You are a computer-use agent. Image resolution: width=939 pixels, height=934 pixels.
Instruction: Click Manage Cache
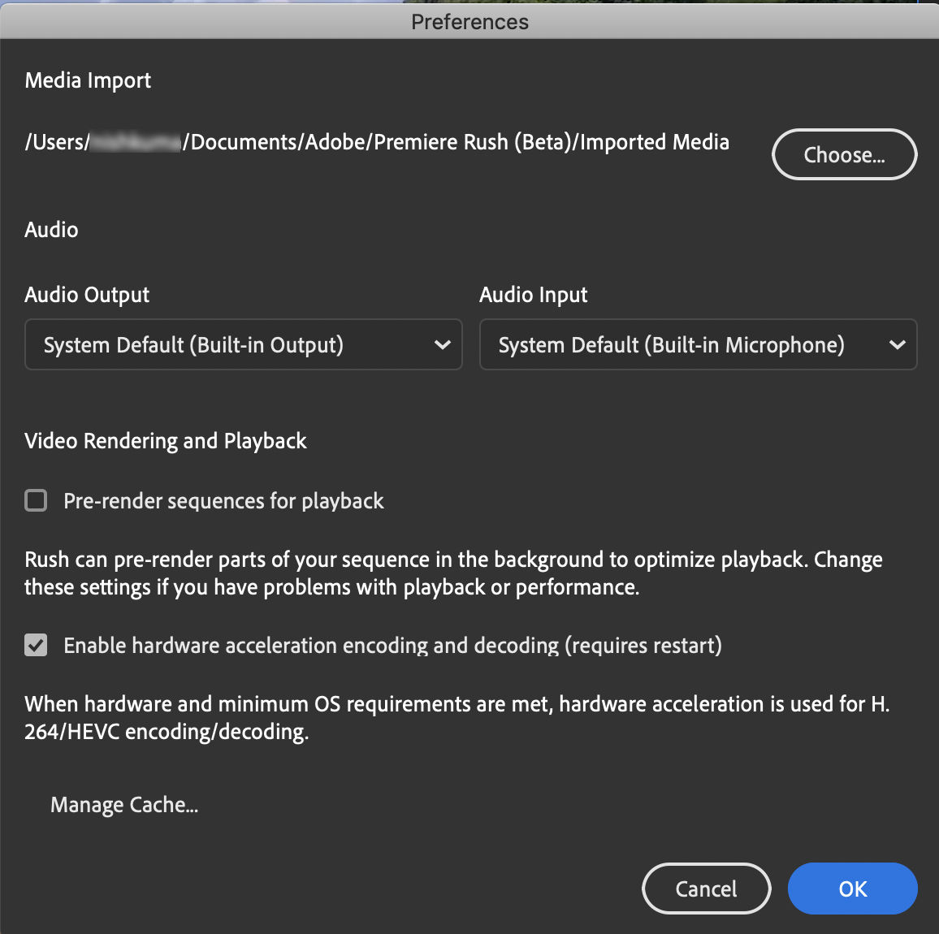pyautogui.click(x=123, y=805)
